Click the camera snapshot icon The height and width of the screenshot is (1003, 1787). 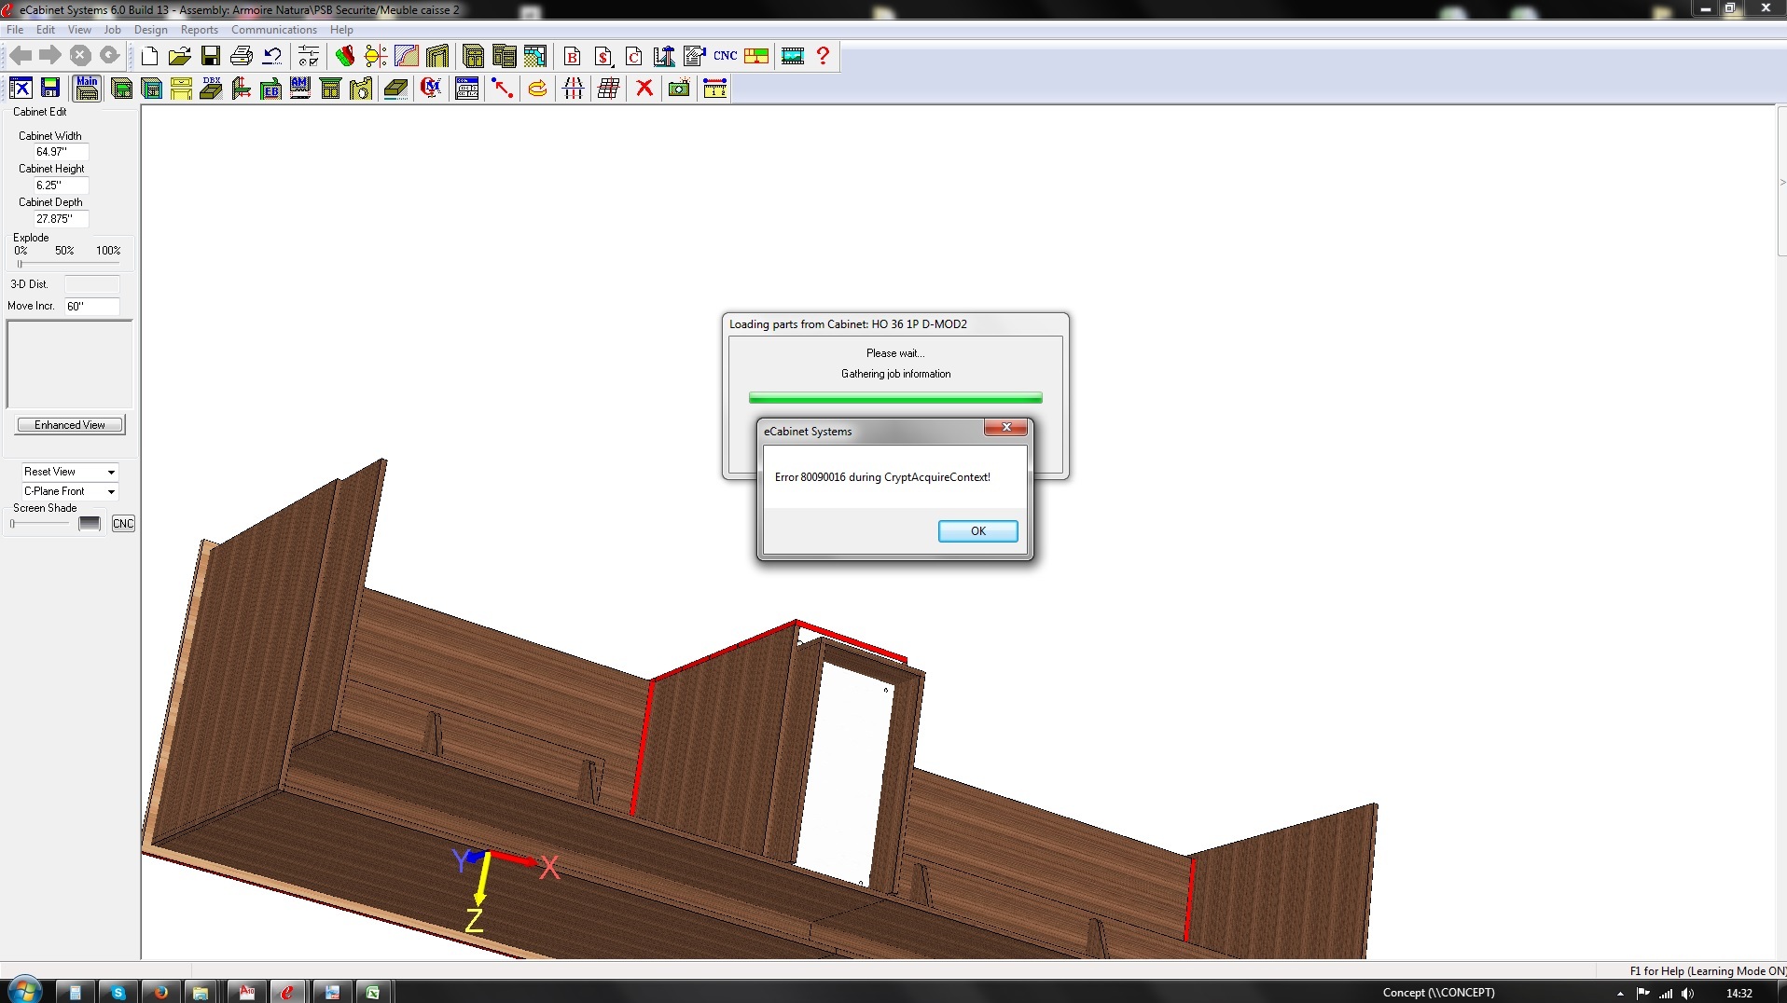679,89
